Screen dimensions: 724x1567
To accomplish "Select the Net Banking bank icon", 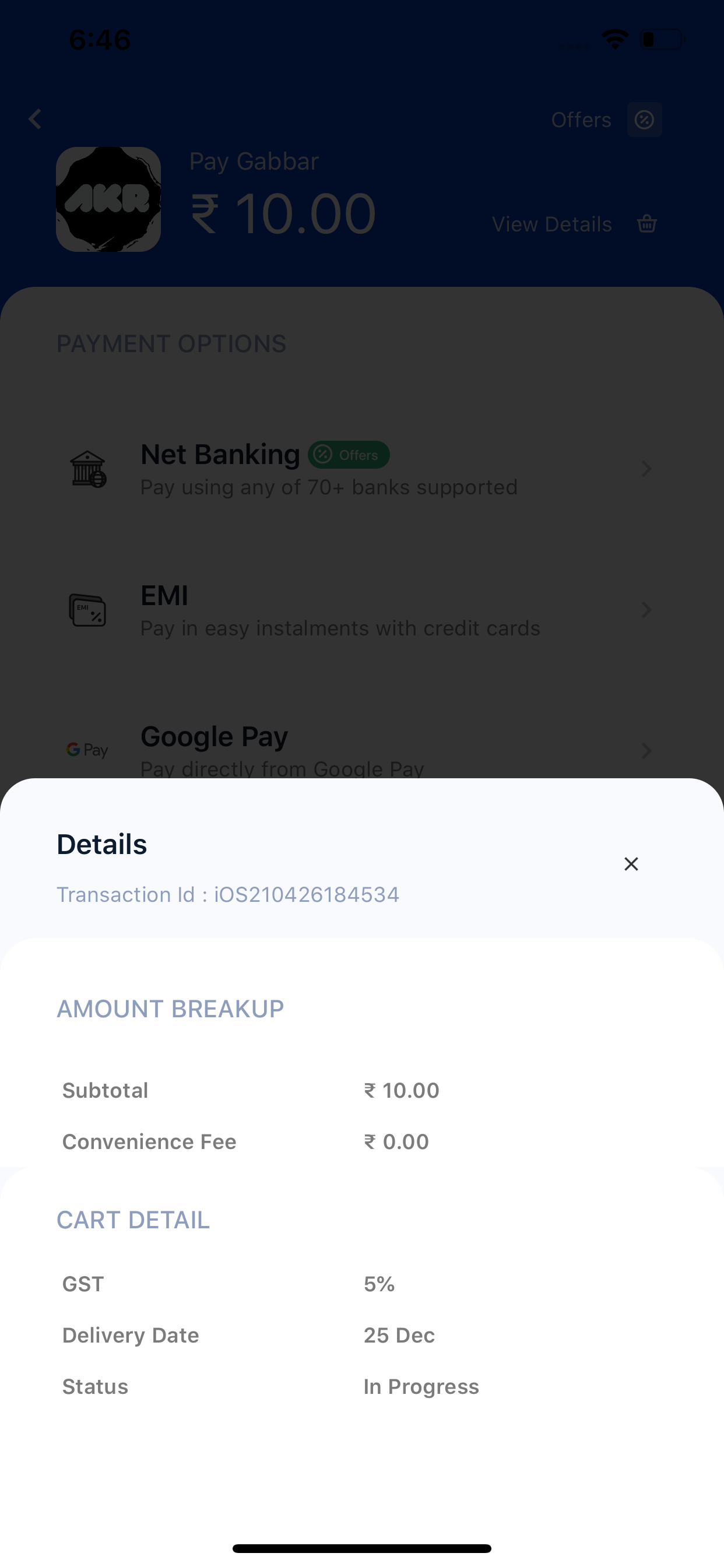I will coord(87,469).
